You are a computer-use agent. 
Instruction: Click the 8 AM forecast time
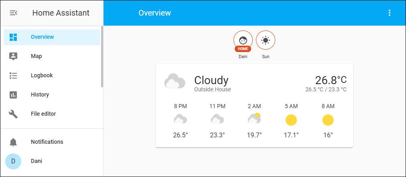(328, 106)
